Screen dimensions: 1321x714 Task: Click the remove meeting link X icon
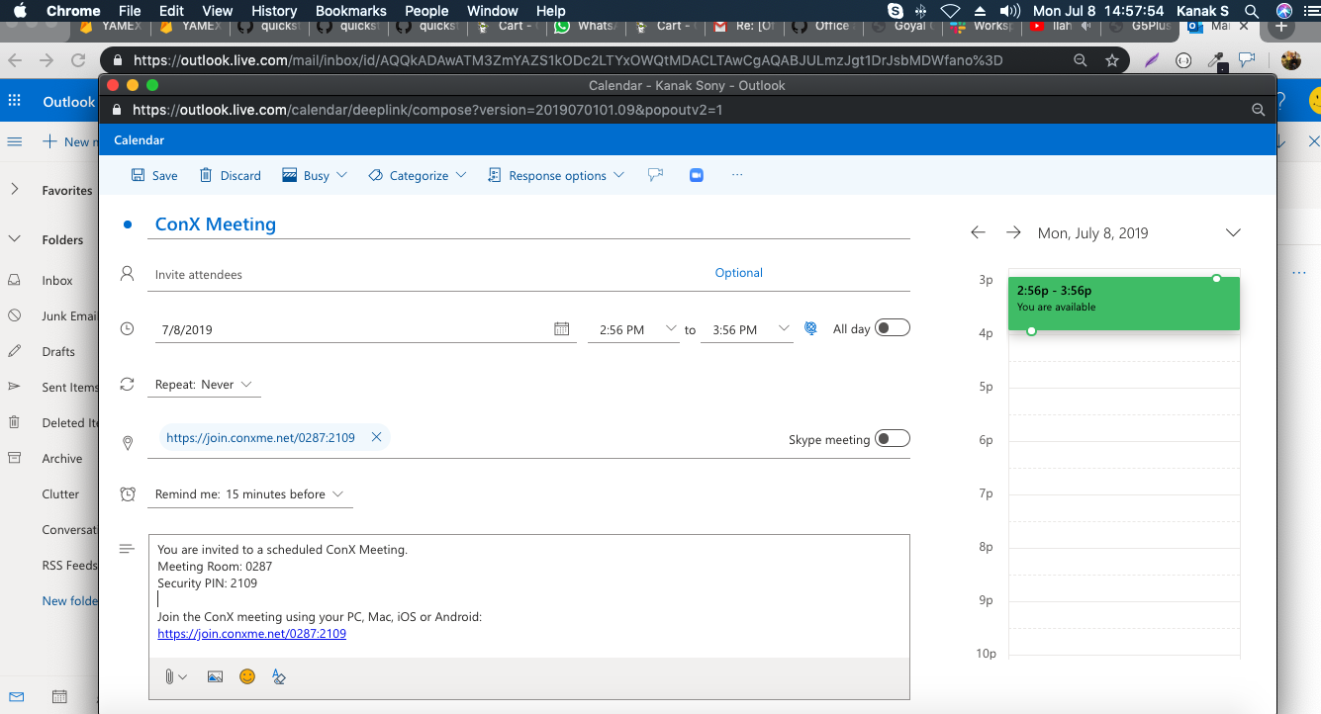(x=376, y=436)
